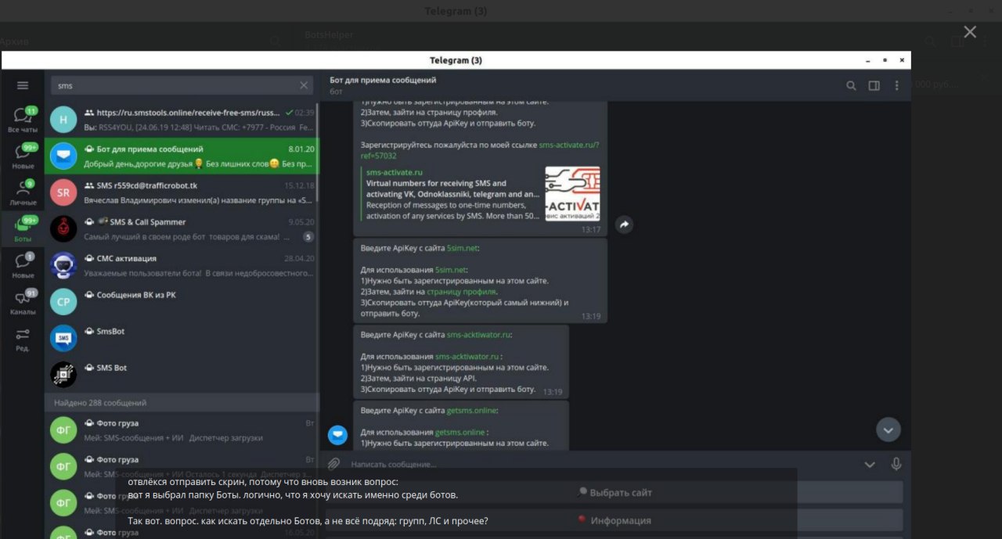Open the 'Каналы' folder
The height and width of the screenshot is (539, 1002).
click(x=23, y=301)
